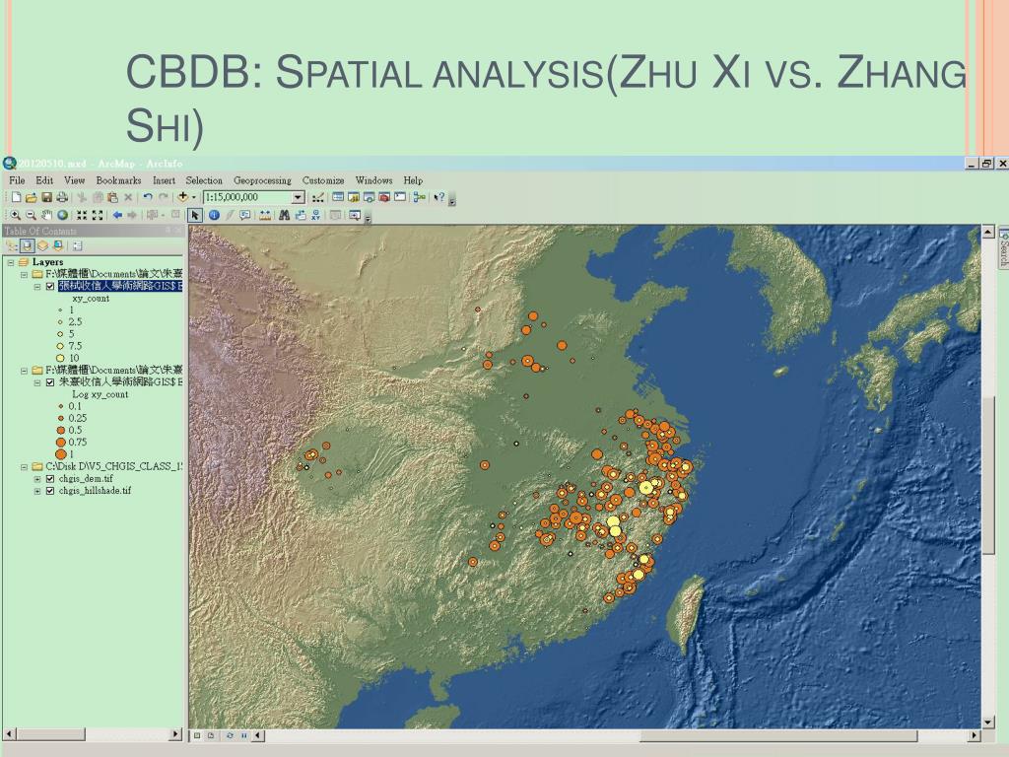This screenshot has width=1009, height=757.
Task: Go back to previous extent
Action: point(117,215)
